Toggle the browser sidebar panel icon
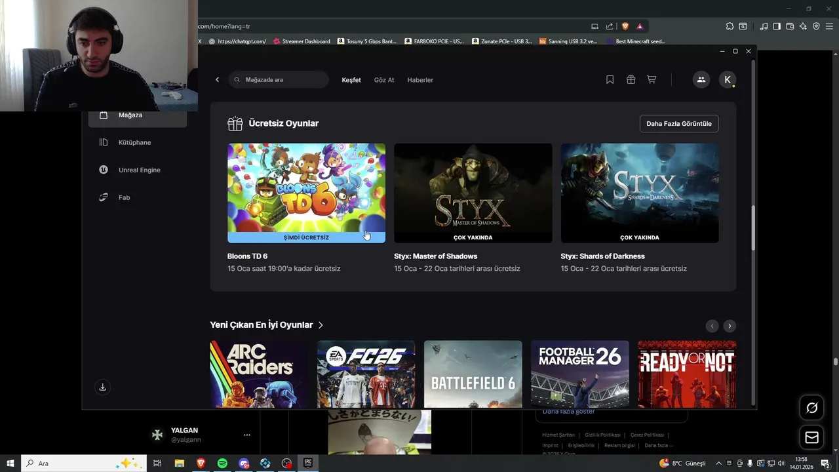Screen dimensions: 839x472 coord(777,26)
